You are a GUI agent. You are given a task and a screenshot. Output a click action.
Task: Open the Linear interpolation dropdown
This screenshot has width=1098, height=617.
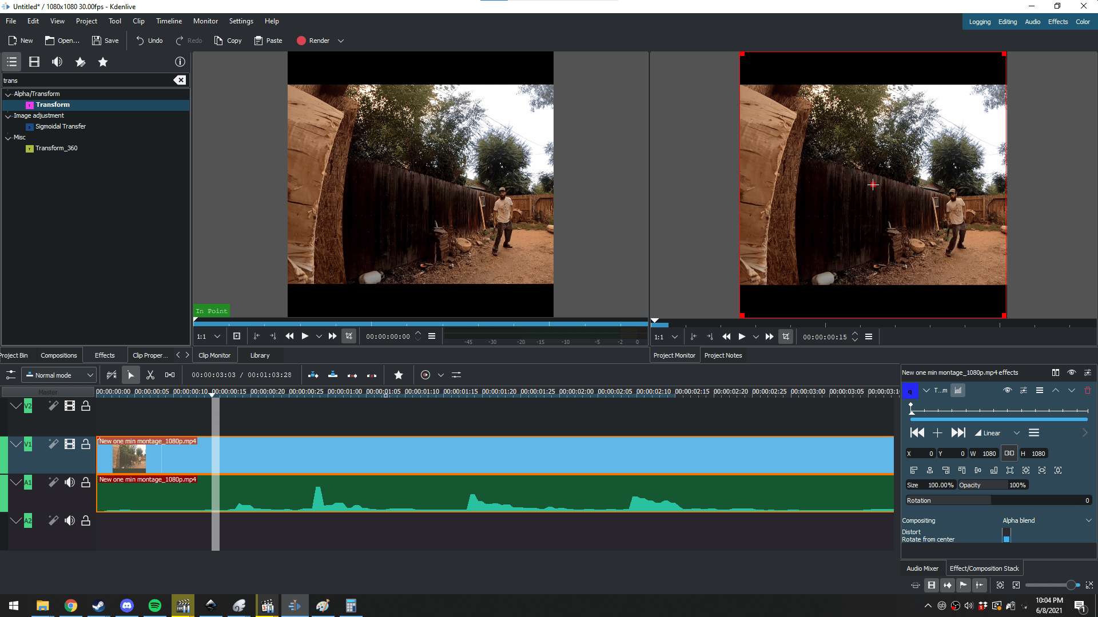(x=1017, y=432)
